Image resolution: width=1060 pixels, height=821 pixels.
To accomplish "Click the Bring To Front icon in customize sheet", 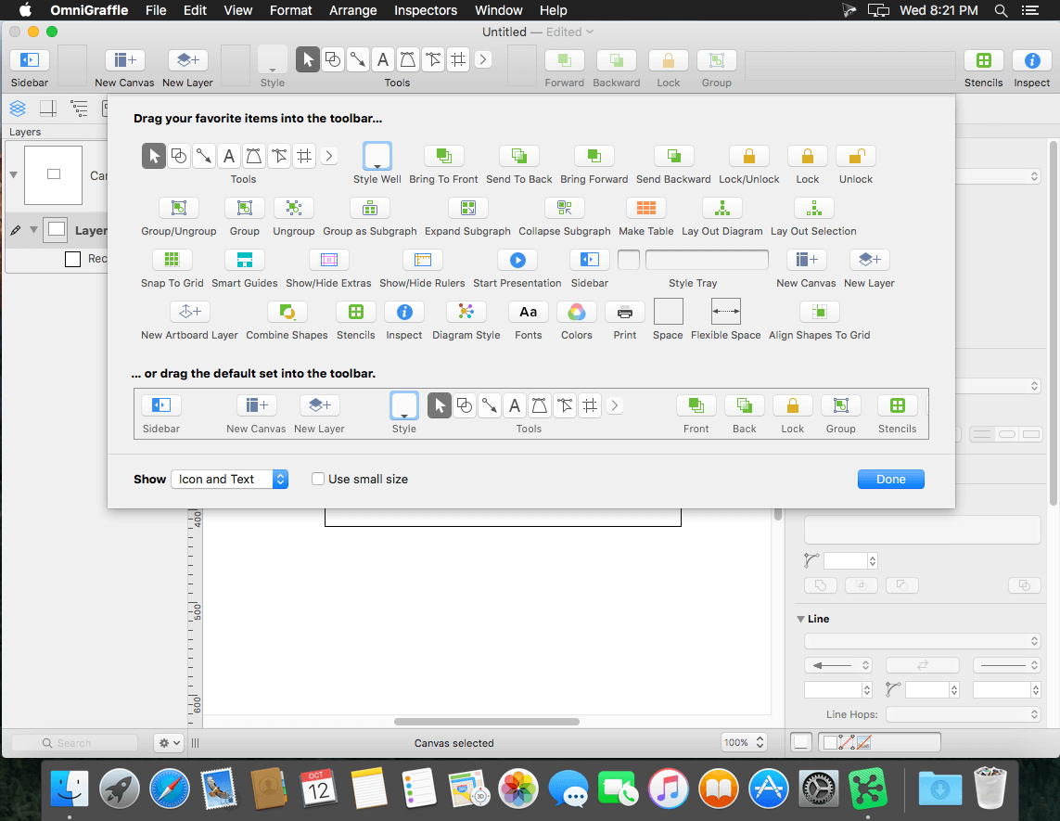I will tap(443, 156).
